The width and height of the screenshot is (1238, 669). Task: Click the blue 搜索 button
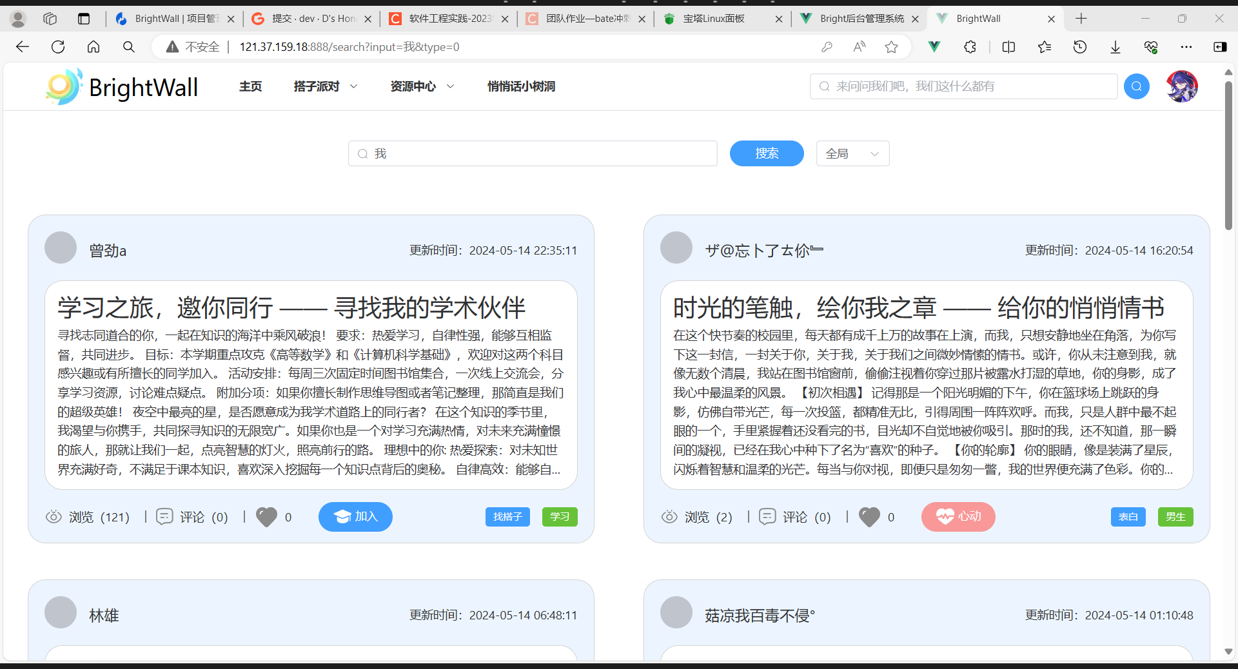coord(767,153)
